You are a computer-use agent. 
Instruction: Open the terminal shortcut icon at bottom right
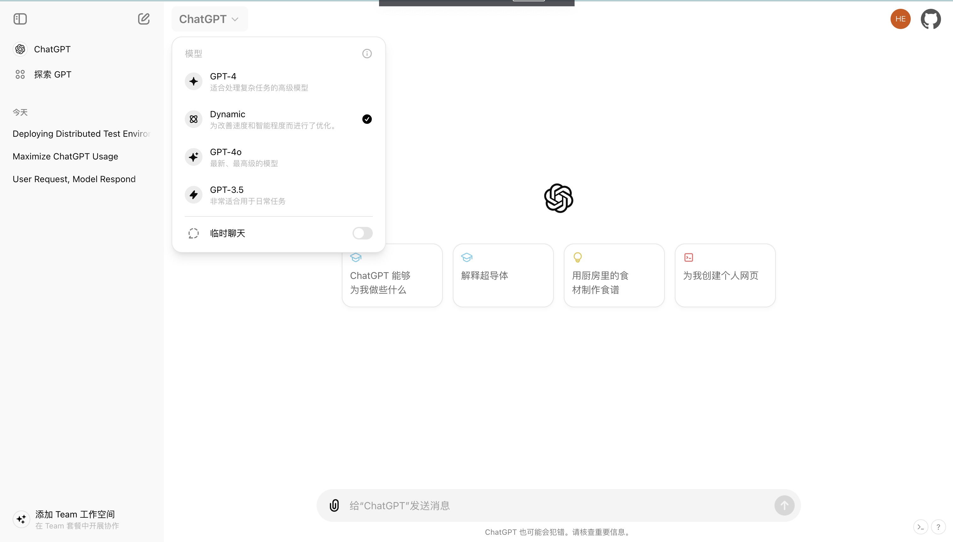pyautogui.click(x=920, y=527)
